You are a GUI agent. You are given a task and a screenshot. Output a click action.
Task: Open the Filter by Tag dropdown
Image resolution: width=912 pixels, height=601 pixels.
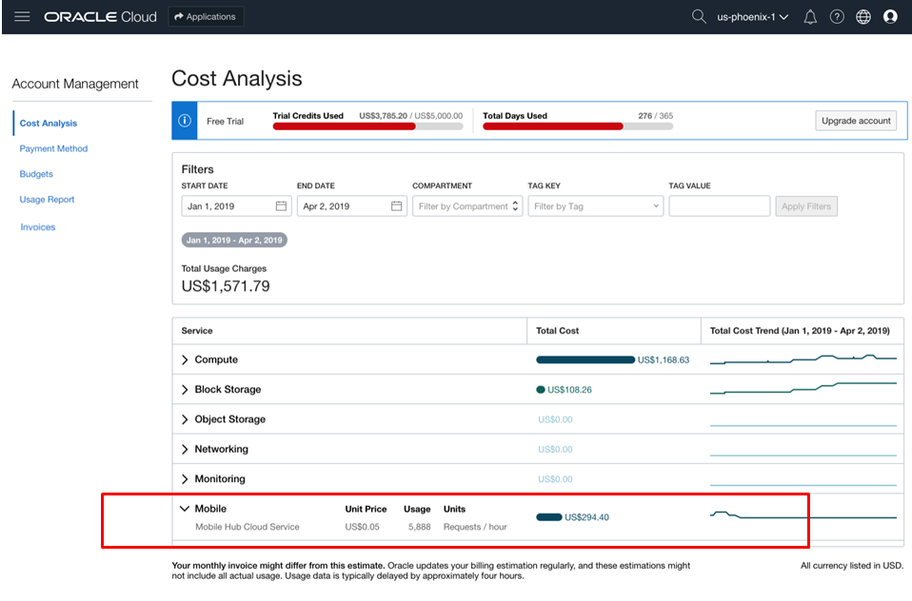(595, 206)
